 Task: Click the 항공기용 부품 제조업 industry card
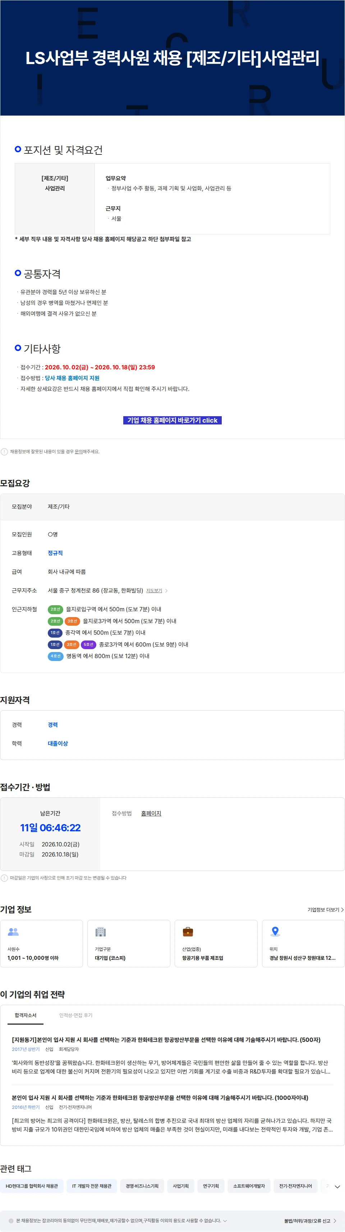[216, 944]
